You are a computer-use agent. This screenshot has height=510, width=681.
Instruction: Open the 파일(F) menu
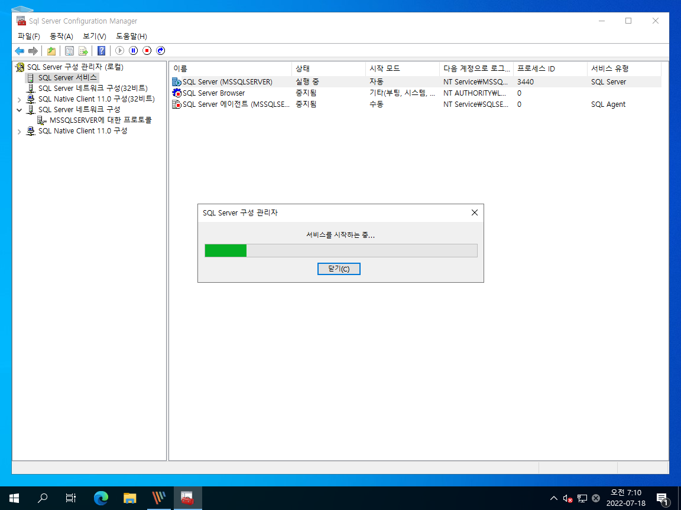coord(28,37)
